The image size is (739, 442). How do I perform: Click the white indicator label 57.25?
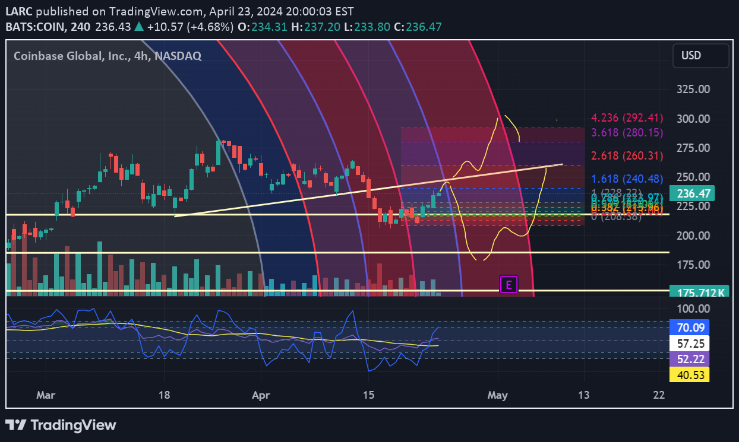pyautogui.click(x=689, y=343)
